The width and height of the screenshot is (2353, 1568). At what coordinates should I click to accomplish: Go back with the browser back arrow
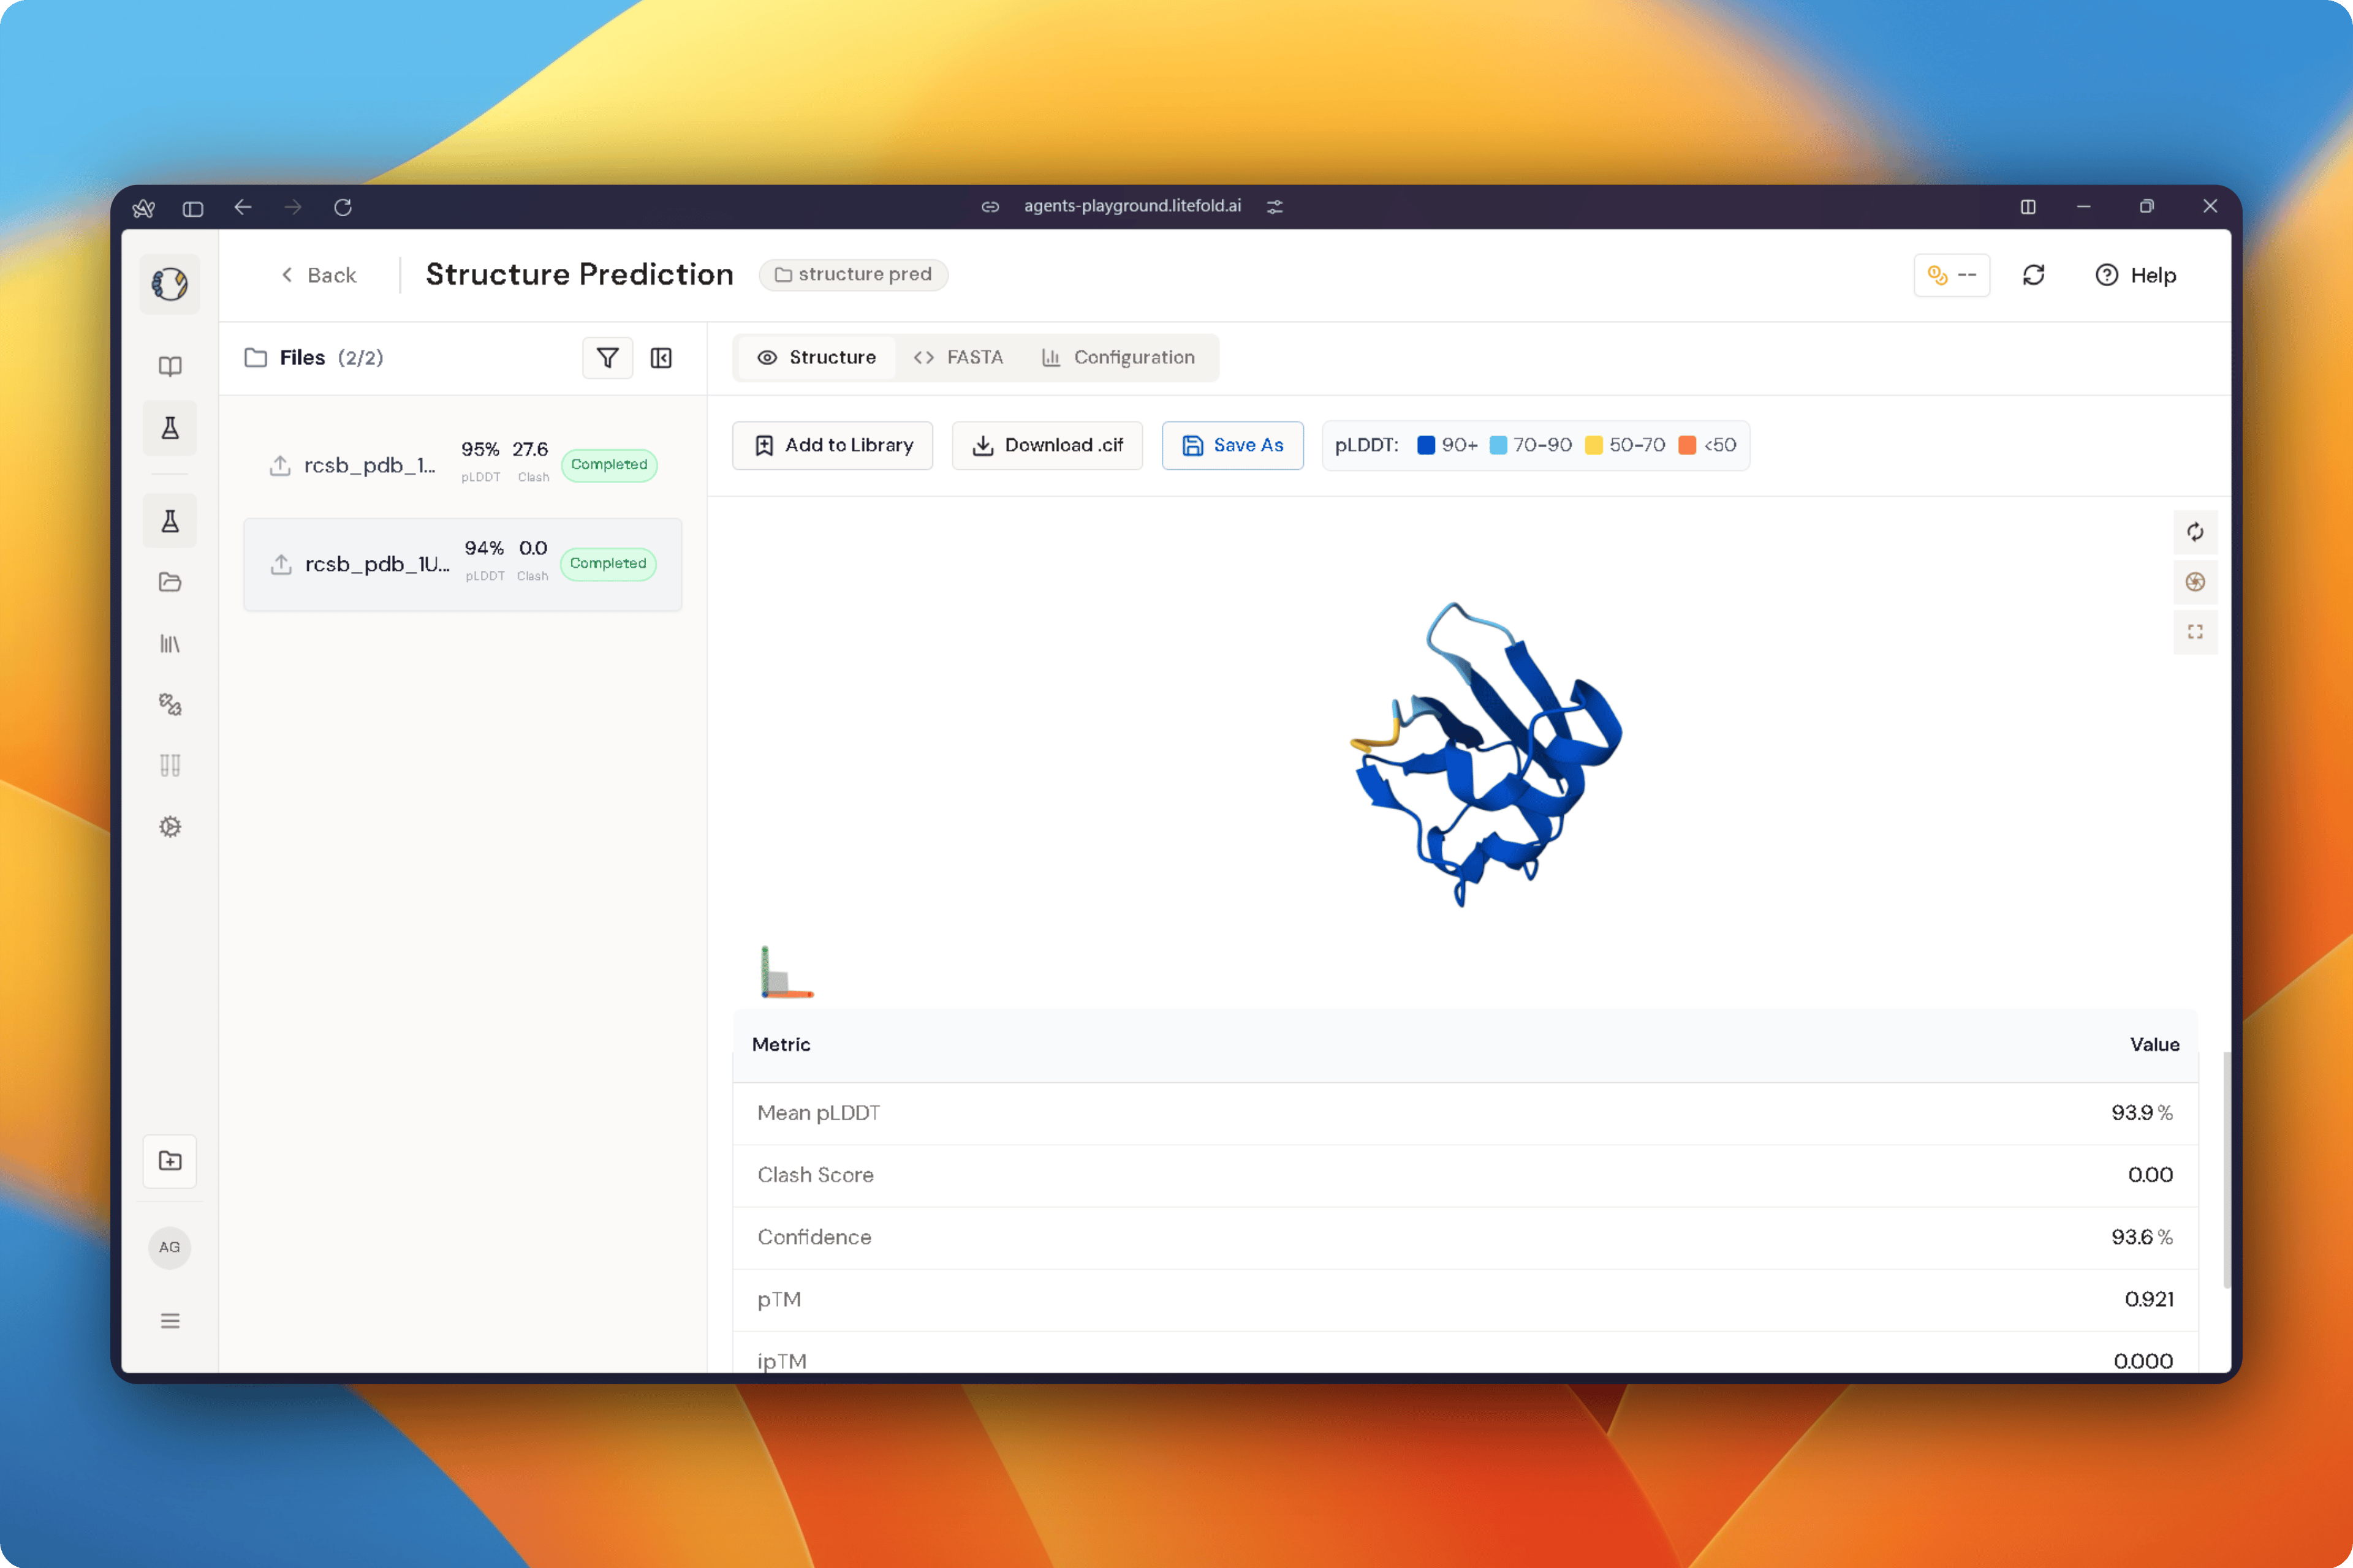tap(242, 207)
